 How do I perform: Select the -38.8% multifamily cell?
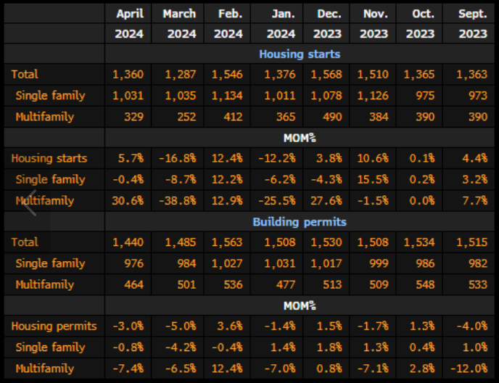[x=178, y=200]
